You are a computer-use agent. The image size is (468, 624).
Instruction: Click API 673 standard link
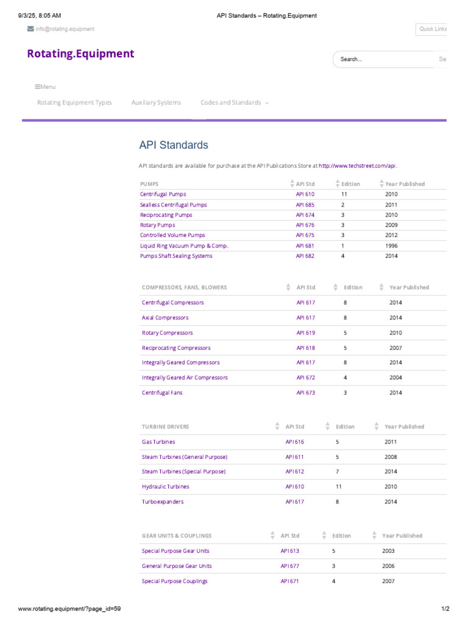click(x=306, y=393)
